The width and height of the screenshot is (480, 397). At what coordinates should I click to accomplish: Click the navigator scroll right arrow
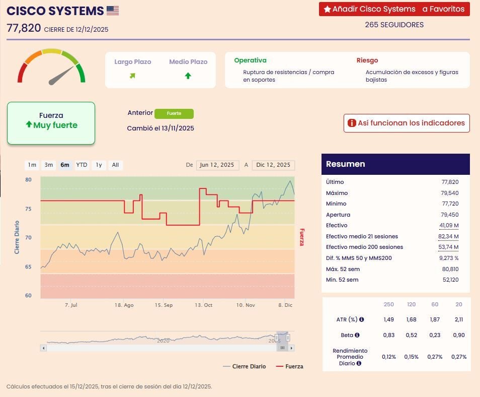click(292, 348)
